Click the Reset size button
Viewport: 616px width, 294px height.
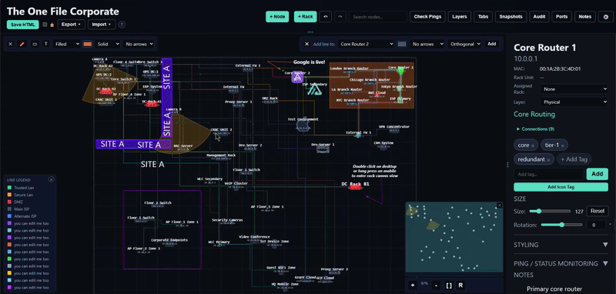pos(598,211)
